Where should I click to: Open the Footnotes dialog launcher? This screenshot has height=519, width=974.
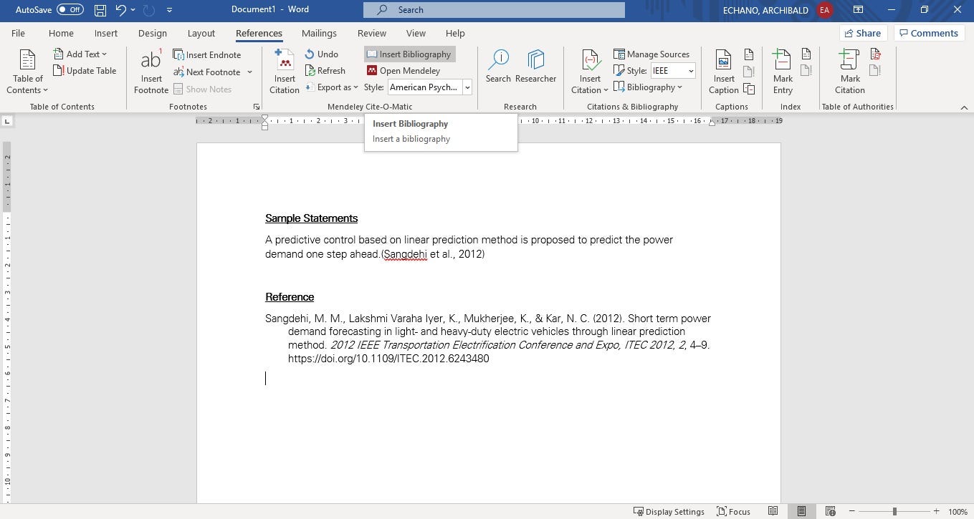(257, 107)
